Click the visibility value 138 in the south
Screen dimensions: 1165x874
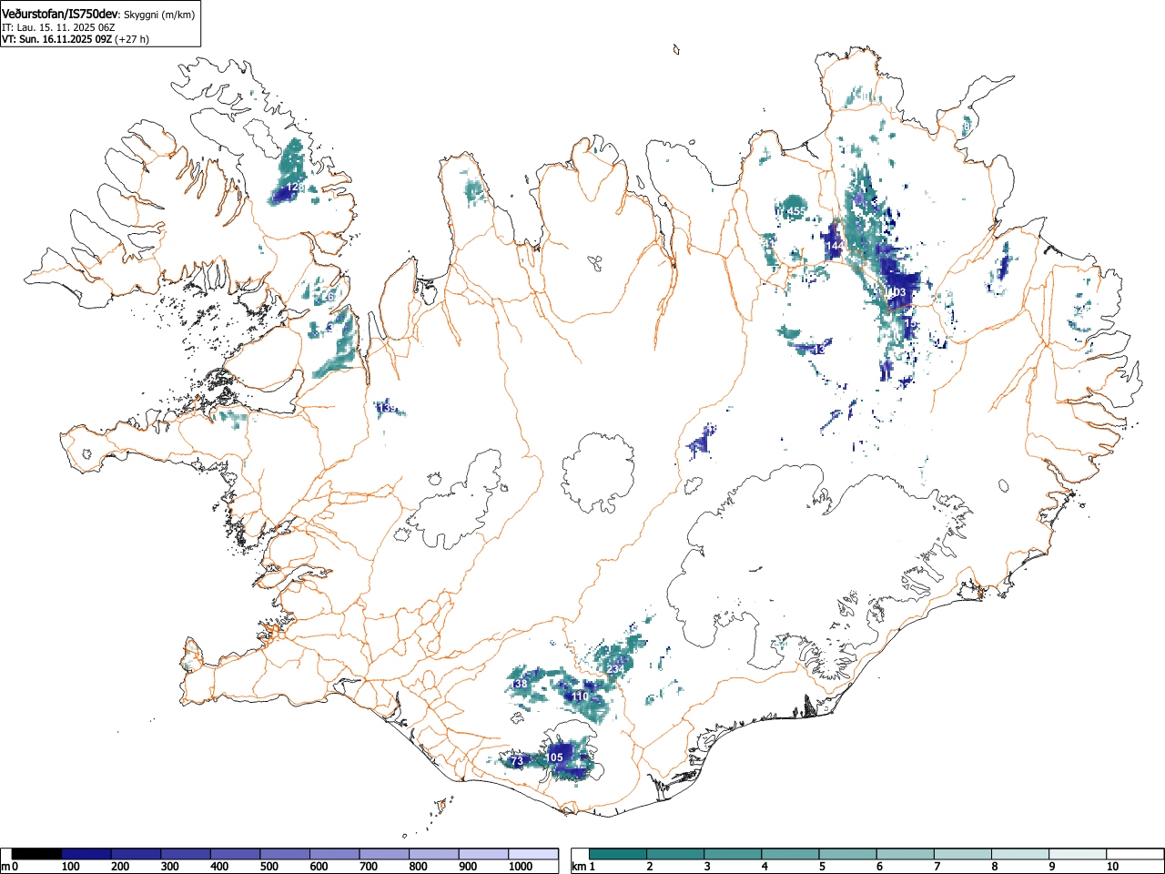[519, 684]
